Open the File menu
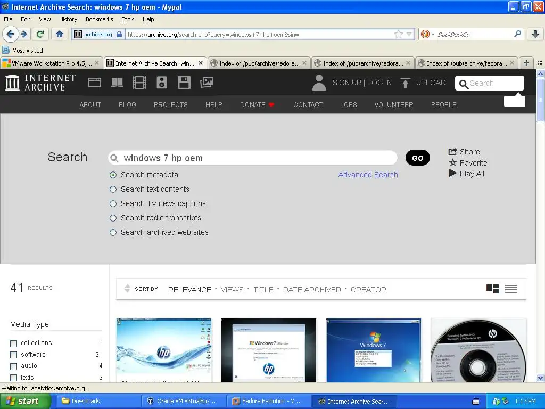 coord(8,19)
